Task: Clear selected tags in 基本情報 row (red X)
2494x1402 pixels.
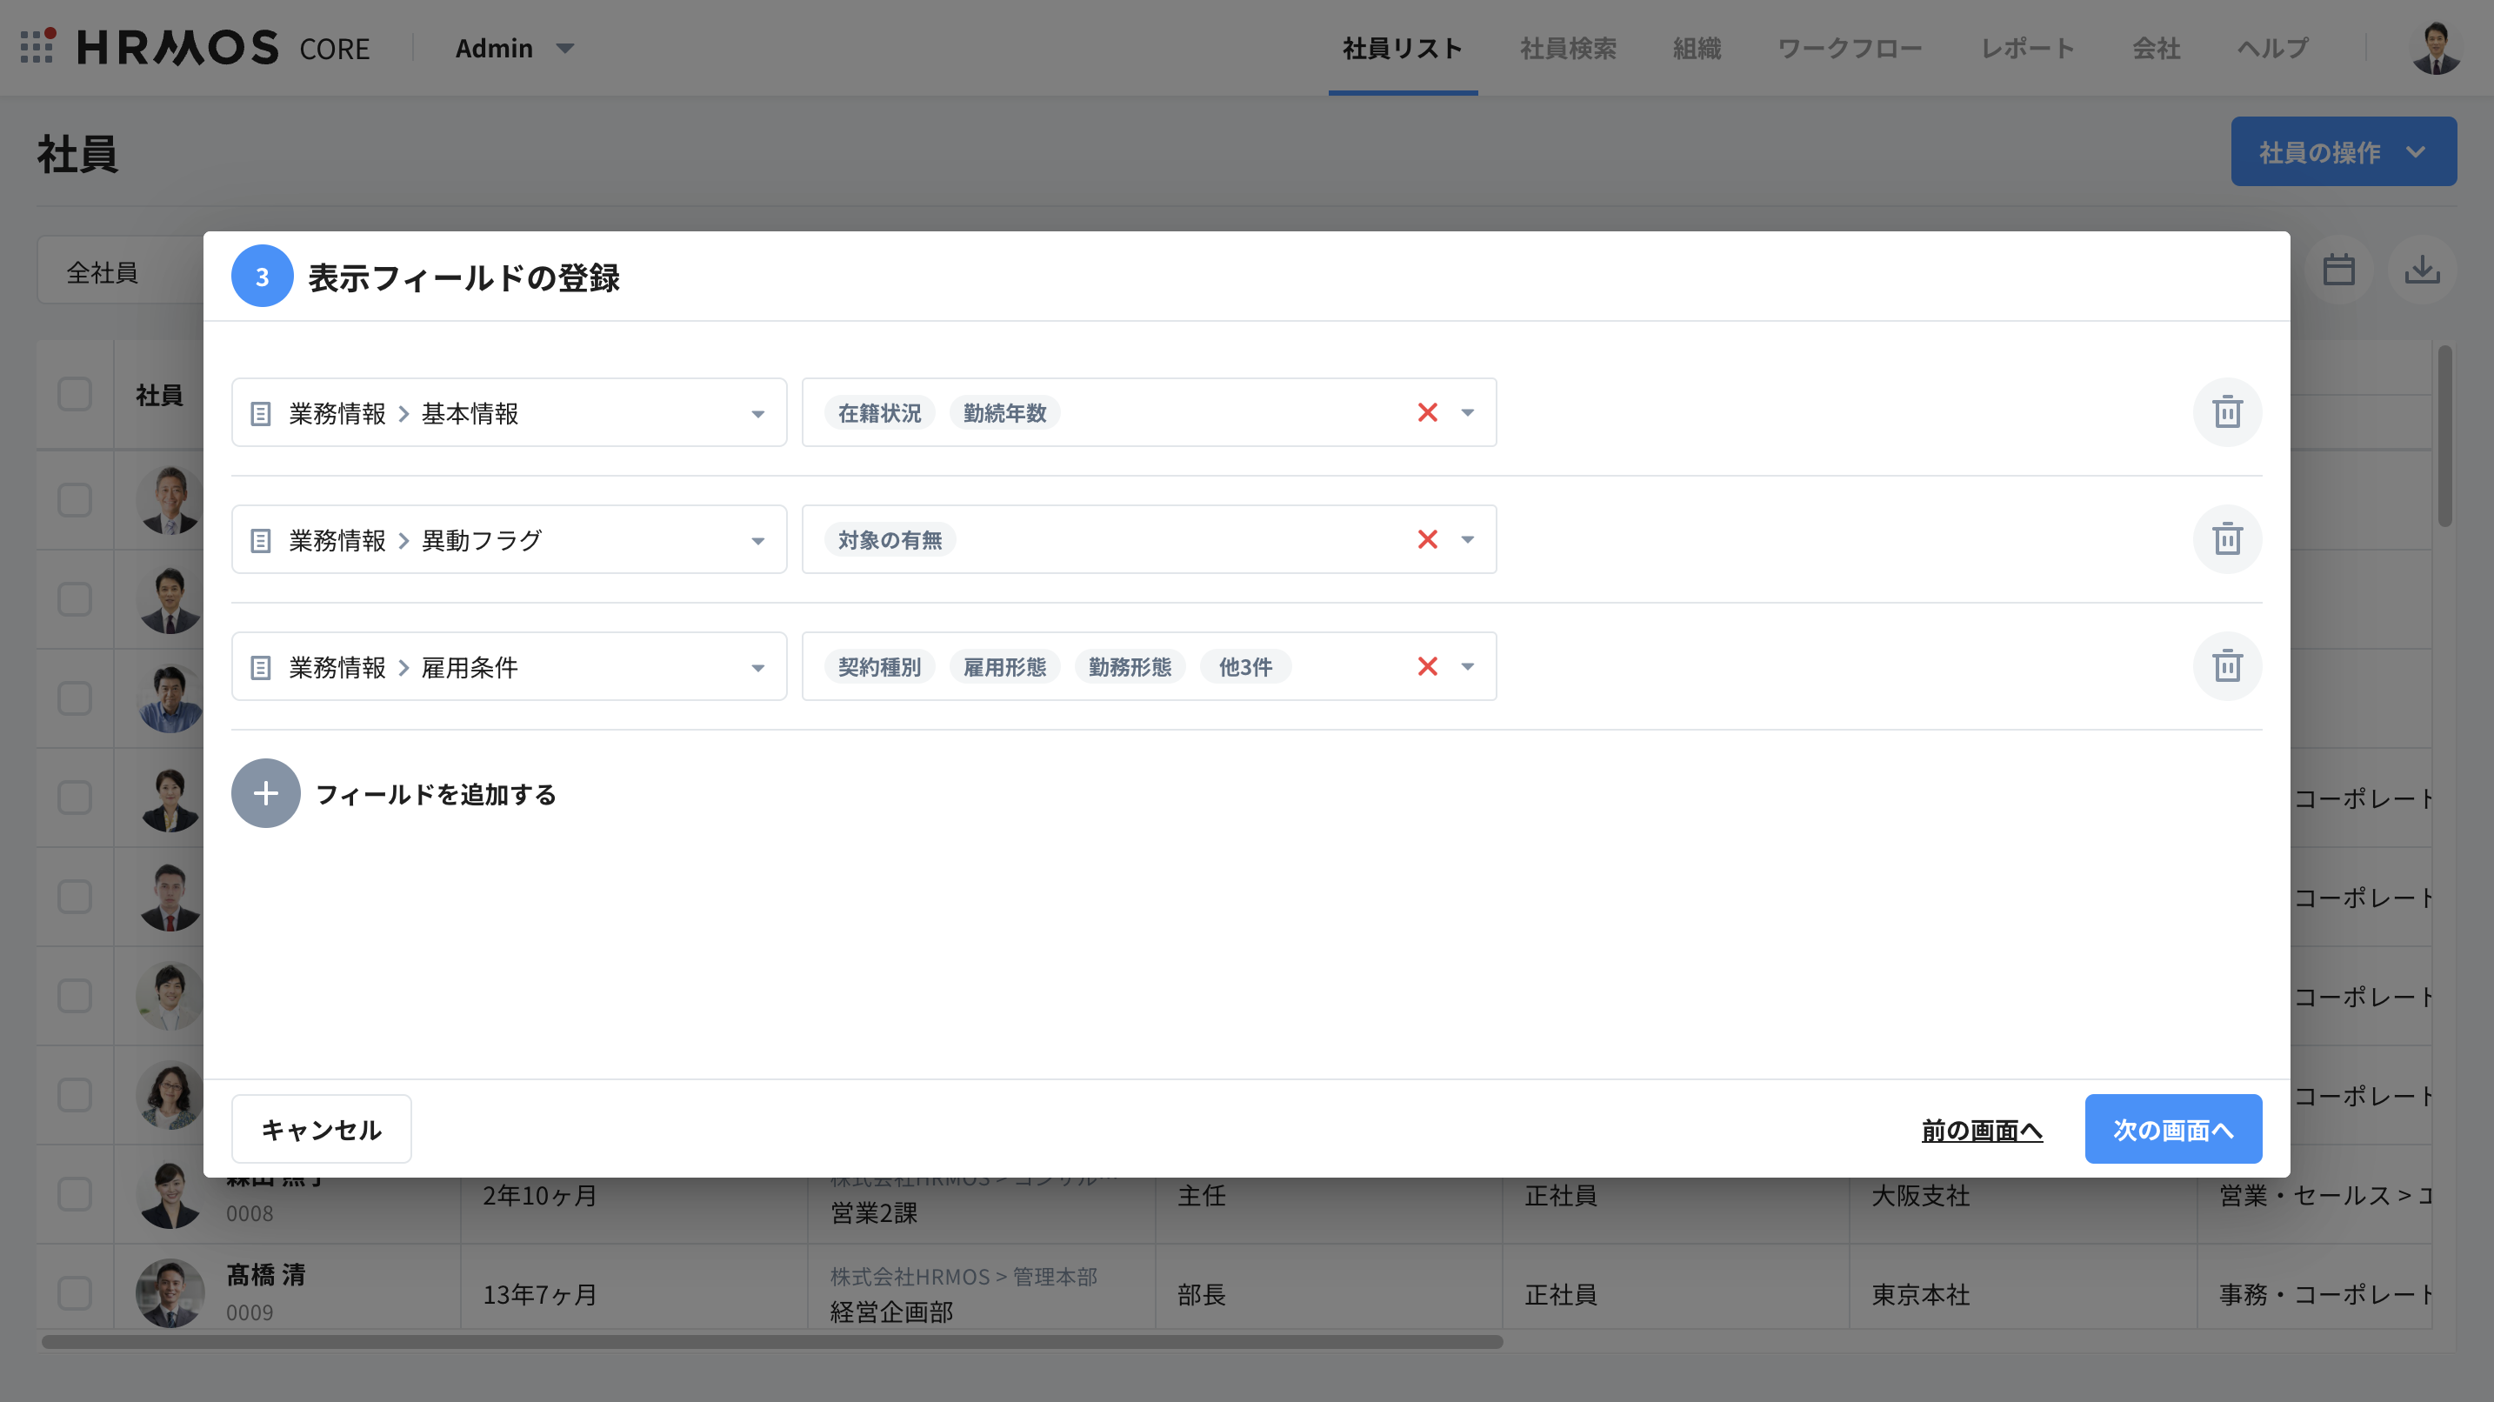Action: 1426,412
